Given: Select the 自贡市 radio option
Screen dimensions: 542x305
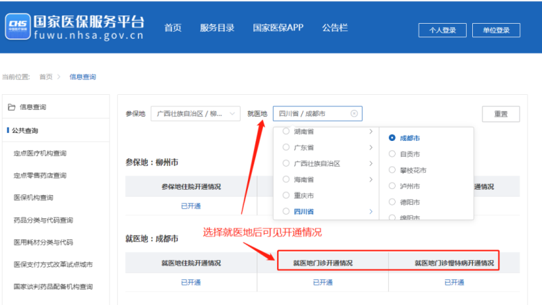Looking at the screenshot, I should pos(392,154).
